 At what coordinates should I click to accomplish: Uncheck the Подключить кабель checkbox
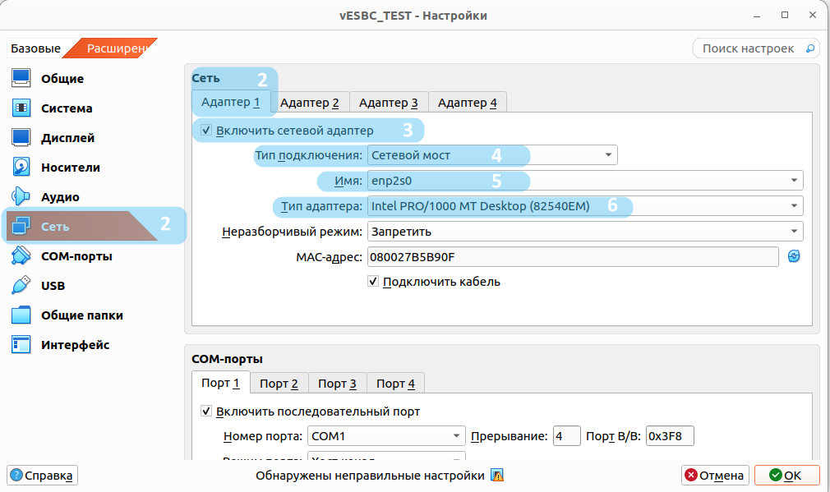[x=373, y=282]
